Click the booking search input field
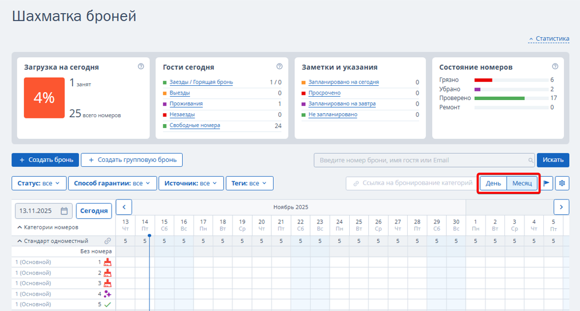The width and height of the screenshot is (580, 311). pyautogui.click(x=424, y=160)
